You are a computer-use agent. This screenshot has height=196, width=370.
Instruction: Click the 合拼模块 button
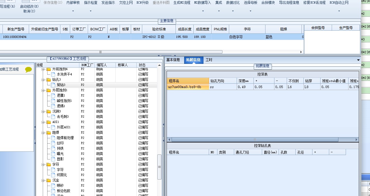click(268, 3)
